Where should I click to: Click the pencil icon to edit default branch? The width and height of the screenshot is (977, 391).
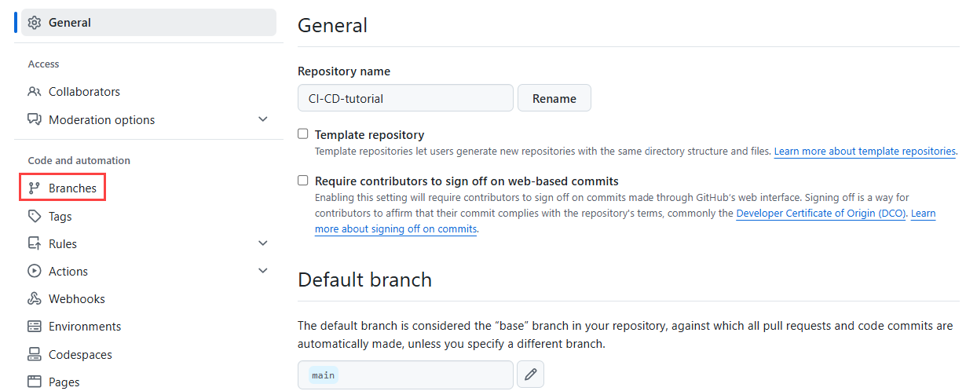click(530, 375)
